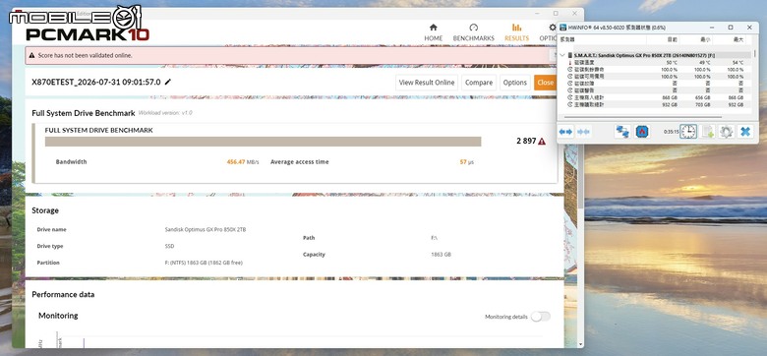The height and width of the screenshot is (356, 767).
Task: Click the Full System Drive Benchmark score bar
Action: (x=264, y=142)
